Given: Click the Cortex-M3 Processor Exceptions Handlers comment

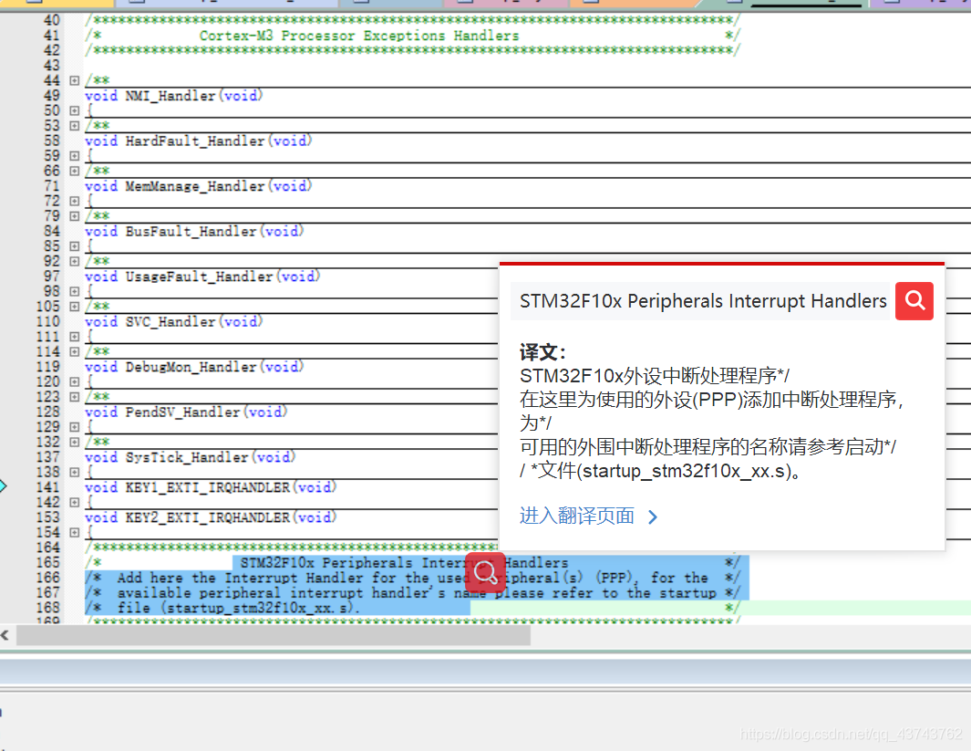Looking at the screenshot, I should [x=359, y=36].
